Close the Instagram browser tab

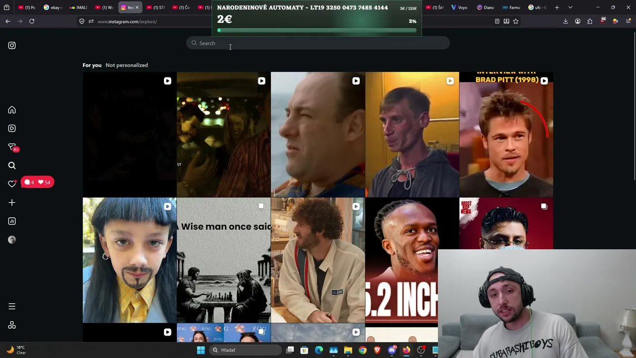click(x=137, y=7)
